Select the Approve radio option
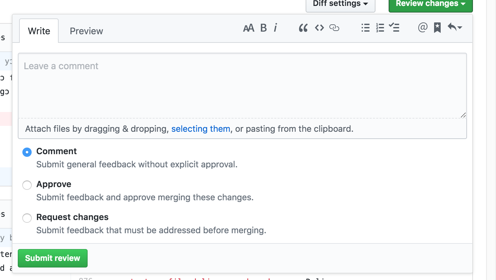The height and width of the screenshot is (280, 496). pos(27,185)
